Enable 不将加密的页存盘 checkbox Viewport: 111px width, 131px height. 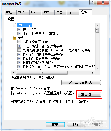[19, 42]
